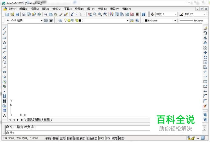Switch to the 模型 tab

click(x=29, y=119)
